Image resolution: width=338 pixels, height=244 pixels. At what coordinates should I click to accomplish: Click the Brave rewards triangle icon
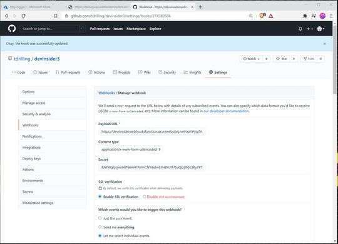(x=271, y=16)
